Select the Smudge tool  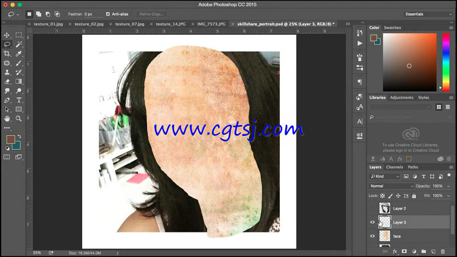click(x=7, y=91)
